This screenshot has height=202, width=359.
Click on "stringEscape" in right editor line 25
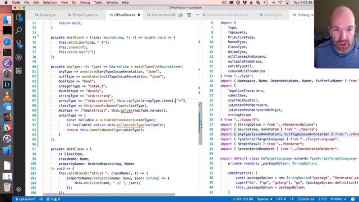point(240,115)
